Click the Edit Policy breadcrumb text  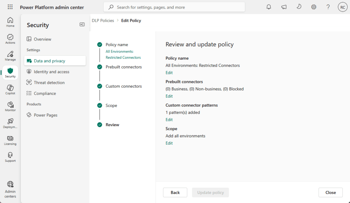pyautogui.click(x=131, y=20)
